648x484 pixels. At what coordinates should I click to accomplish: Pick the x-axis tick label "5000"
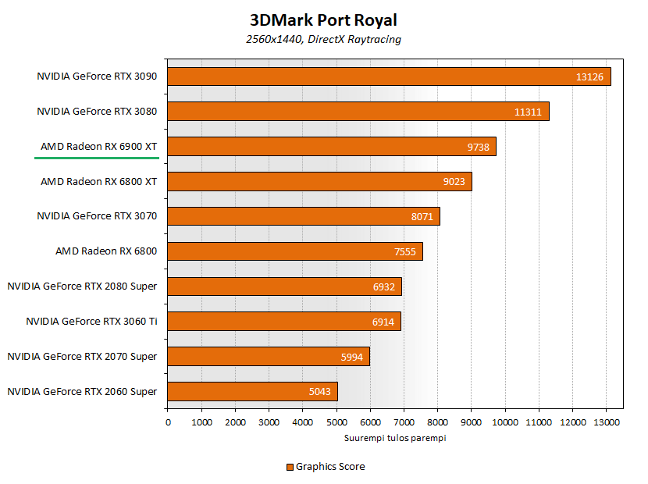click(x=336, y=422)
